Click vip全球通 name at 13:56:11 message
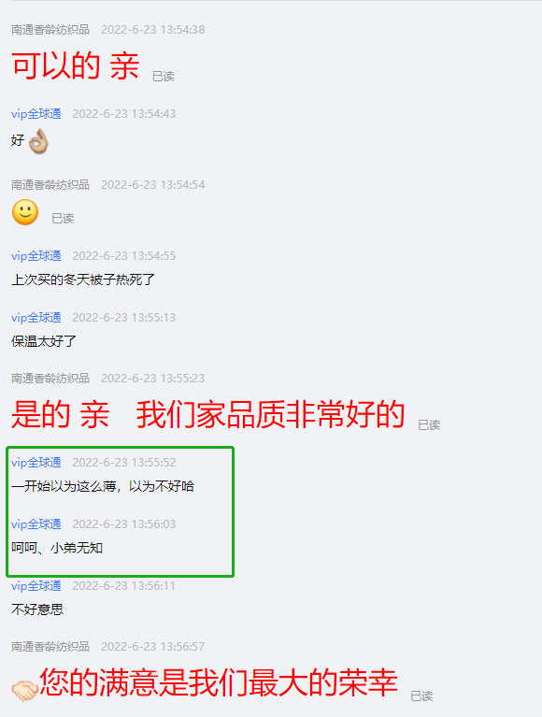Viewport: 542px width, 717px height. (x=36, y=586)
